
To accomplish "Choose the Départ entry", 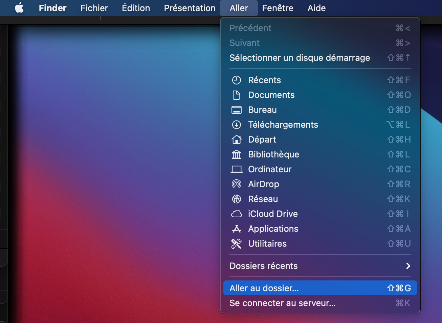I will (x=320, y=140).
